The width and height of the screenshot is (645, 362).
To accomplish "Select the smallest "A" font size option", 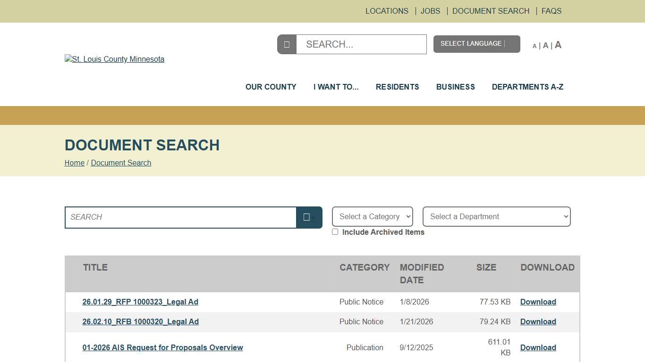I will [x=535, y=46].
